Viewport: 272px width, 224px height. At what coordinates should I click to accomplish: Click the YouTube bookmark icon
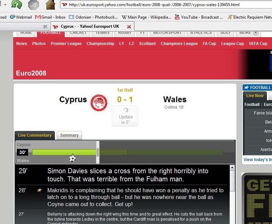[177, 17]
